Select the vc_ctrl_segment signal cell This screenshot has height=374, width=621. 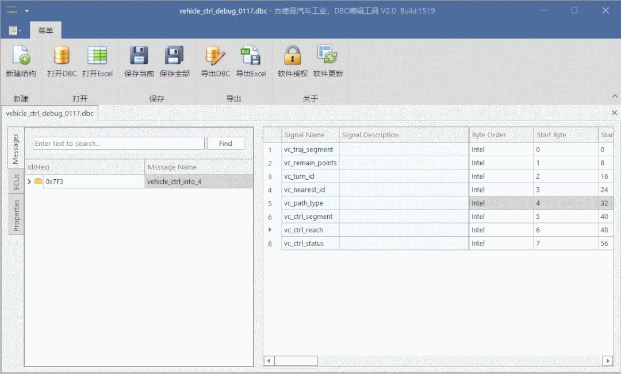[x=310, y=217]
